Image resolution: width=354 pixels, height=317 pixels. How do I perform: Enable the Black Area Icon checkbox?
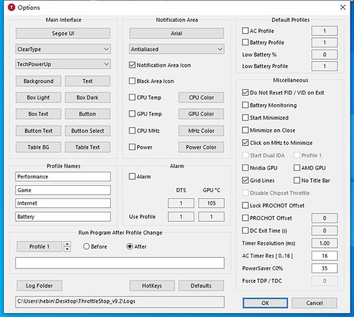click(x=132, y=81)
